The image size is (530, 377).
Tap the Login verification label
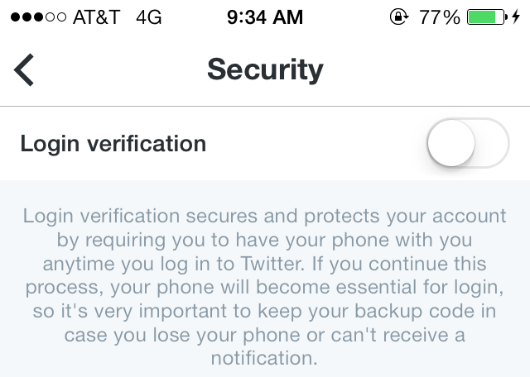pyautogui.click(x=113, y=144)
